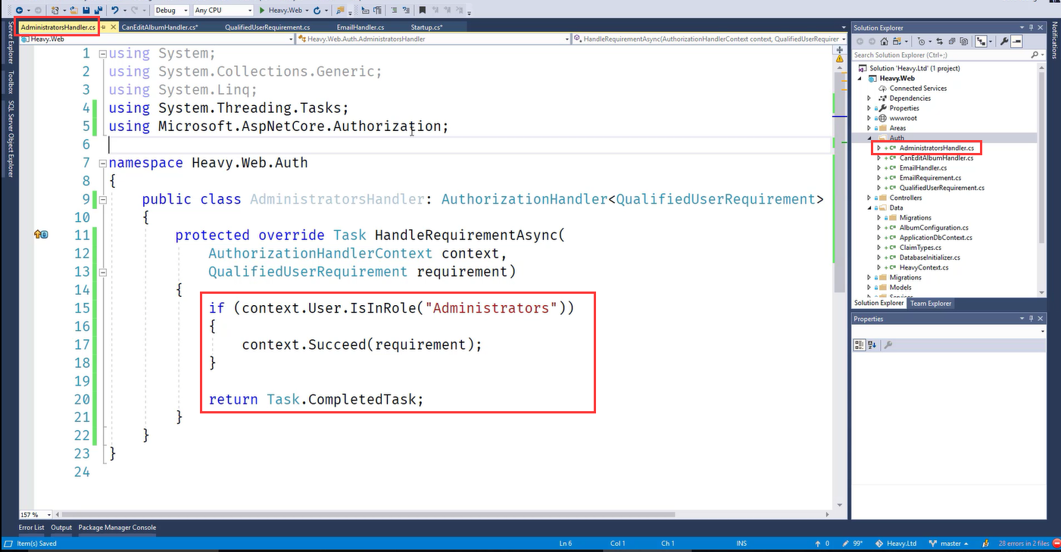
Task: Switch to the QualifiedUserRequirement.cs tab
Action: point(267,27)
